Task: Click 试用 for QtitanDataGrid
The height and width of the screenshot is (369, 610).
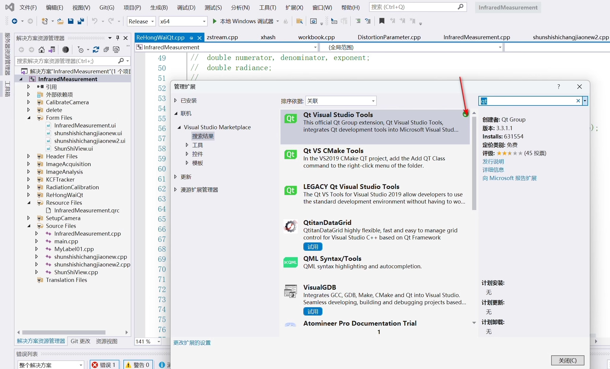Action: [x=313, y=247]
